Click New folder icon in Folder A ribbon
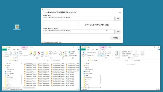 pos(47,53)
